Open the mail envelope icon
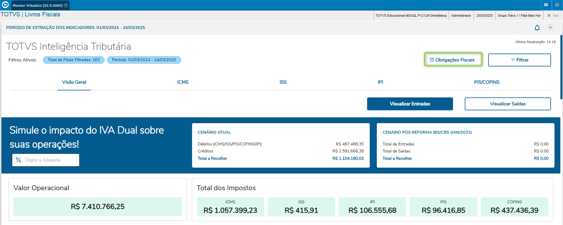The width and height of the screenshot is (563, 225). click(x=546, y=5)
